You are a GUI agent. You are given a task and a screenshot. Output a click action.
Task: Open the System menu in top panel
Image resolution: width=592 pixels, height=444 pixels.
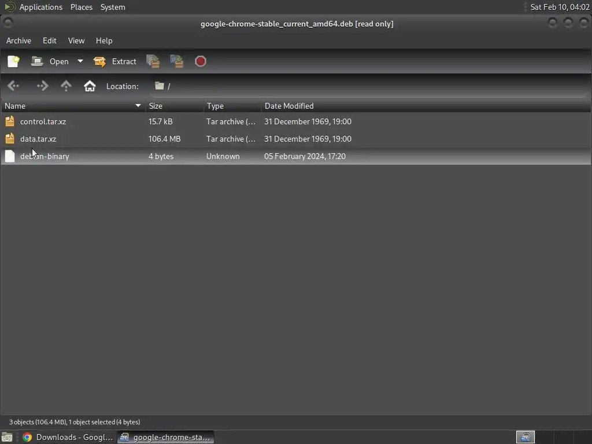(x=113, y=7)
